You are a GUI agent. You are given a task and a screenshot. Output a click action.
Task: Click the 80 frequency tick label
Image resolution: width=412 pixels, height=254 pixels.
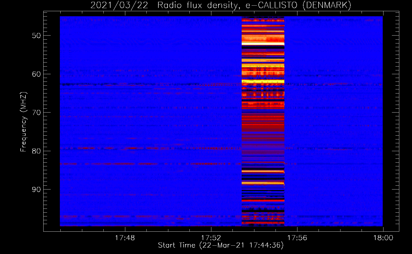point(36,151)
